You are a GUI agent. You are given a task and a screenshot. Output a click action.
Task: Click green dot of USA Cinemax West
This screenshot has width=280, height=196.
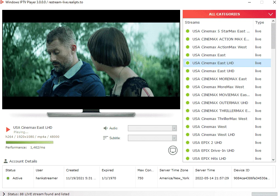point(188,127)
